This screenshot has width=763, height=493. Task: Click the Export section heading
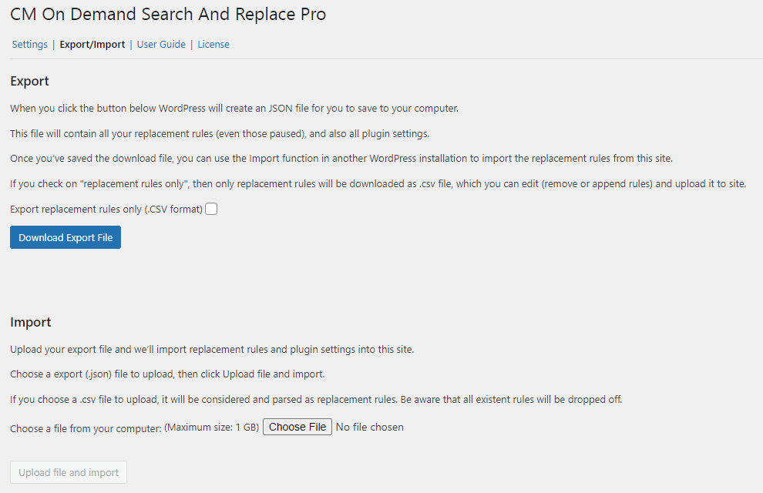point(29,81)
